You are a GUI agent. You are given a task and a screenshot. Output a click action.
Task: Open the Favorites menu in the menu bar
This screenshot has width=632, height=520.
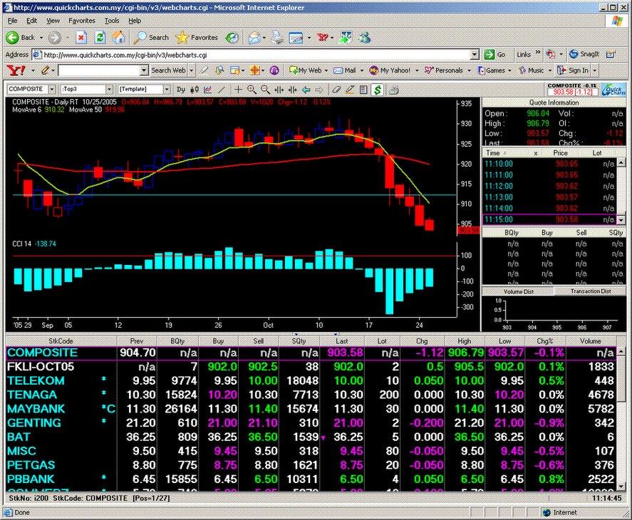(x=82, y=21)
